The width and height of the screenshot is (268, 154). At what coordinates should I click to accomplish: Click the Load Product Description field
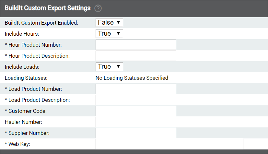tap(136, 100)
